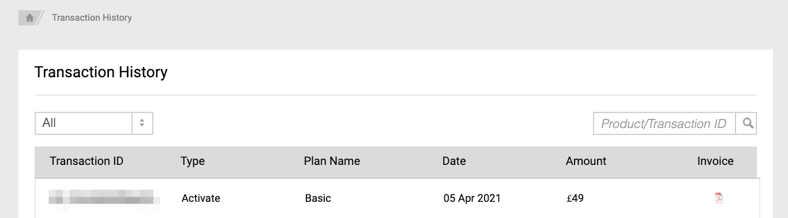Open the All filter dropdown
Screen dimensions: 788x218
click(94, 123)
